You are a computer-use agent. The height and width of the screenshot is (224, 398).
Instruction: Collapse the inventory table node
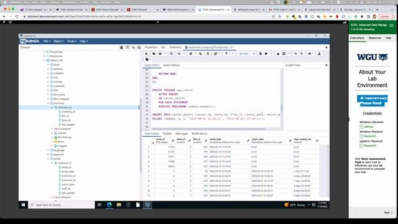coord(49,103)
